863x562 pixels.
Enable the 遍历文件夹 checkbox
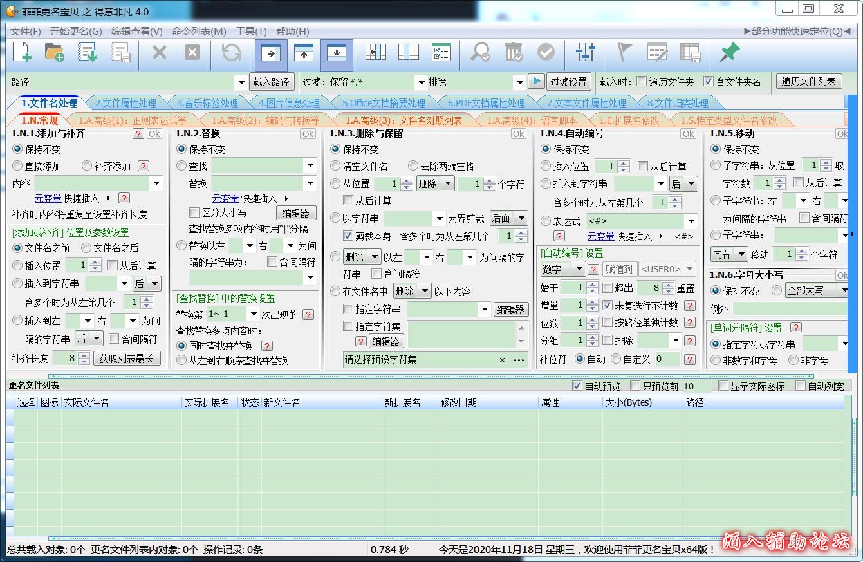pyautogui.click(x=642, y=82)
